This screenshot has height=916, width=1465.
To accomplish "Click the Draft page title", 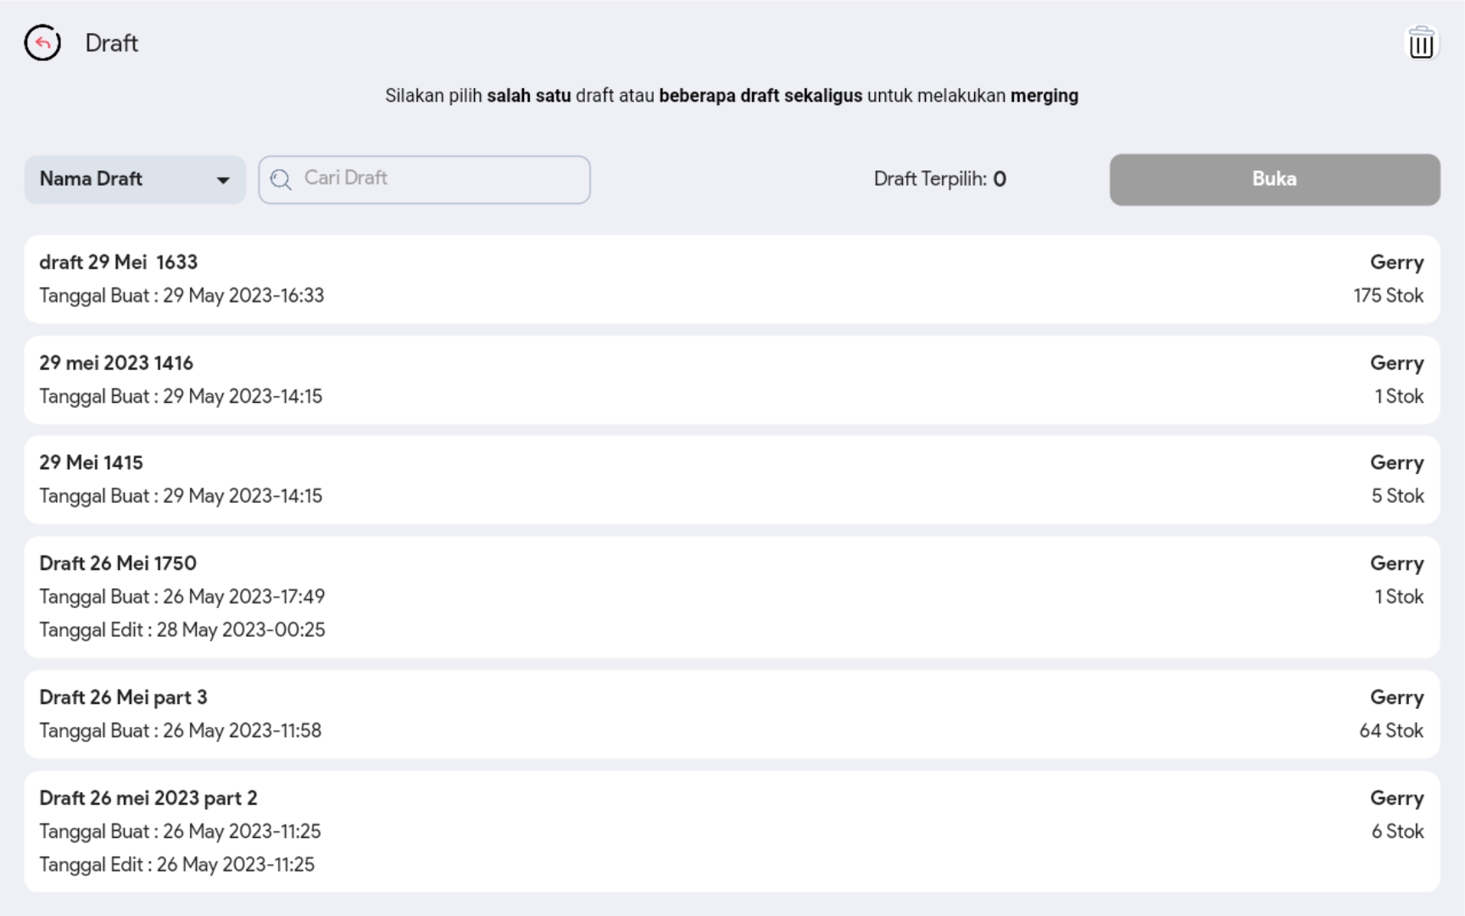I will (x=111, y=43).
